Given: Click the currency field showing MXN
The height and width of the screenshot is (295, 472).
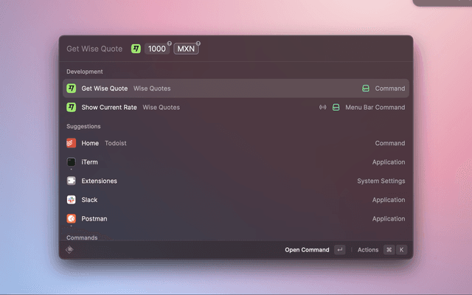Looking at the screenshot, I should click(x=187, y=49).
